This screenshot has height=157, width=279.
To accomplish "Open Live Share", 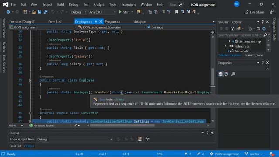I will click(x=254, y=12).
